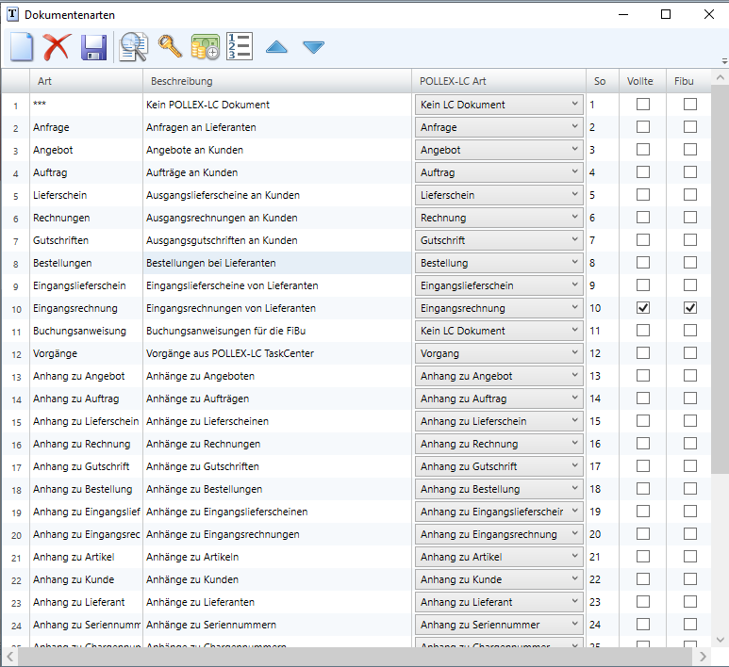This screenshot has width=729, height=667.
Task: Click the new document icon
Action: (x=22, y=46)
